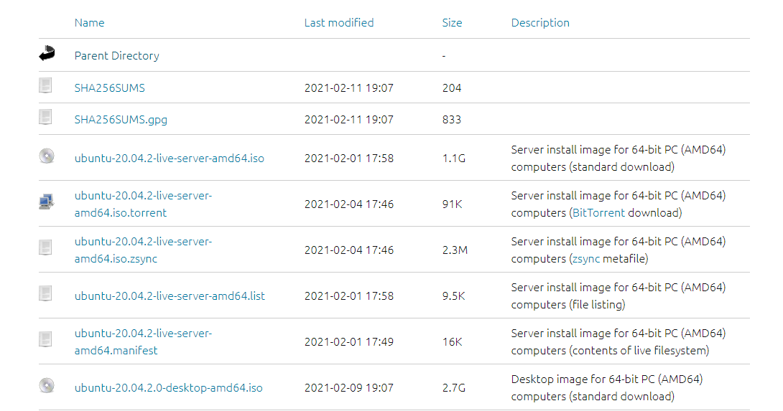Follow the BitTorrent link in the description

point(598,212)
